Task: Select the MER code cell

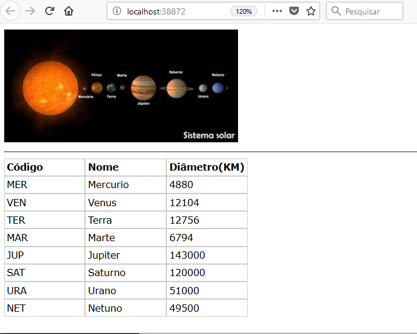Action: coord(45,185)
